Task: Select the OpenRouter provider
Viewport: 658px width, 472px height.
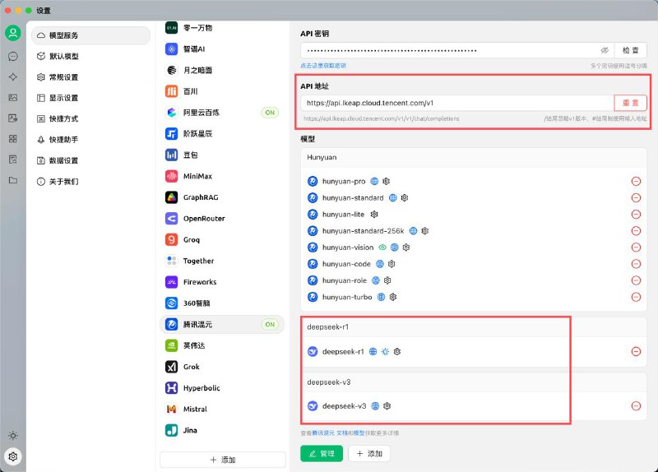Action: click(222, 219)
